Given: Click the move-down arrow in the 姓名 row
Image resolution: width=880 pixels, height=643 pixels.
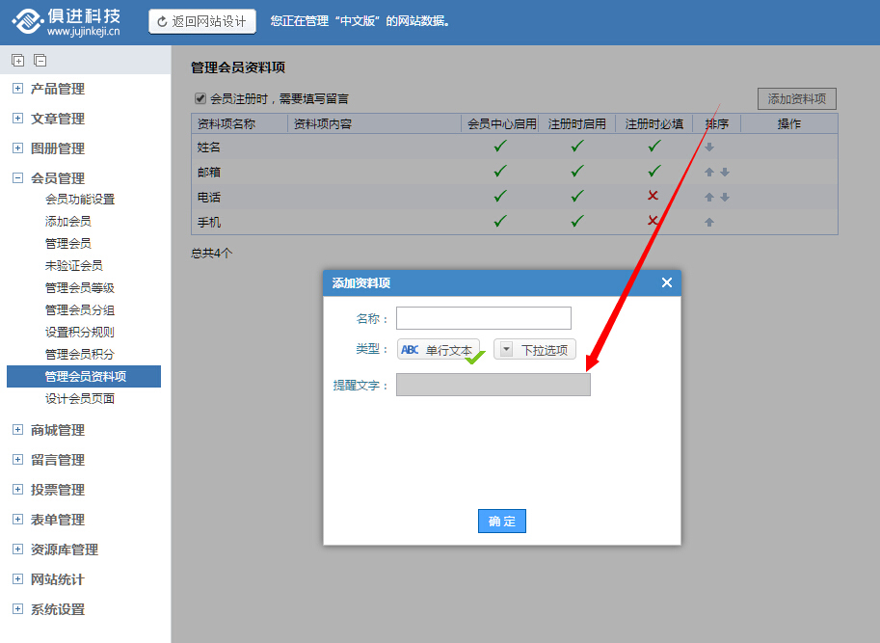Looking at the screenshot, I should tap(709, 147).
